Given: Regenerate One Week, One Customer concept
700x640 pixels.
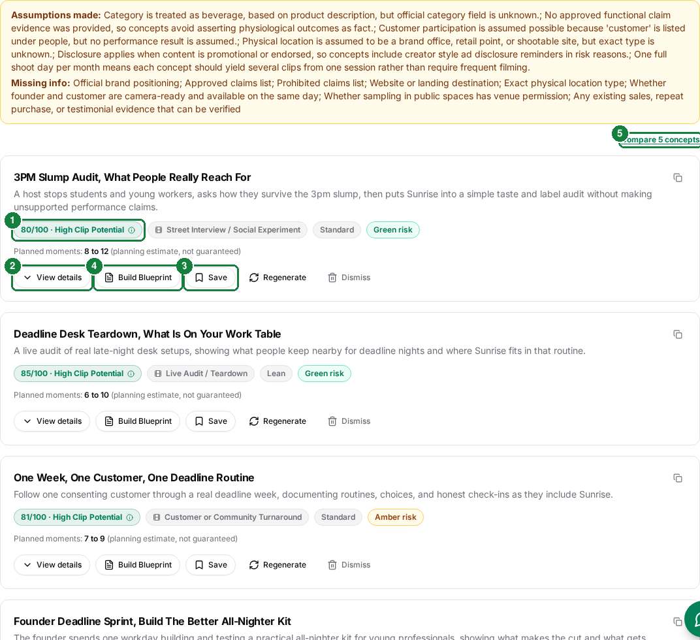Looking at the screenshot, I should pos(278,565).
